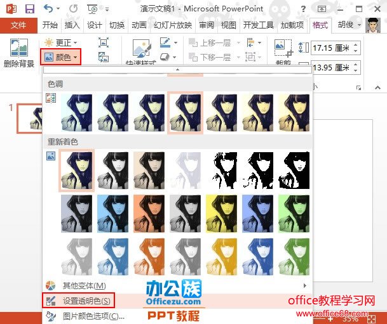Open ribbon display options icon
The image size is (387, 324).
point(322,9)
